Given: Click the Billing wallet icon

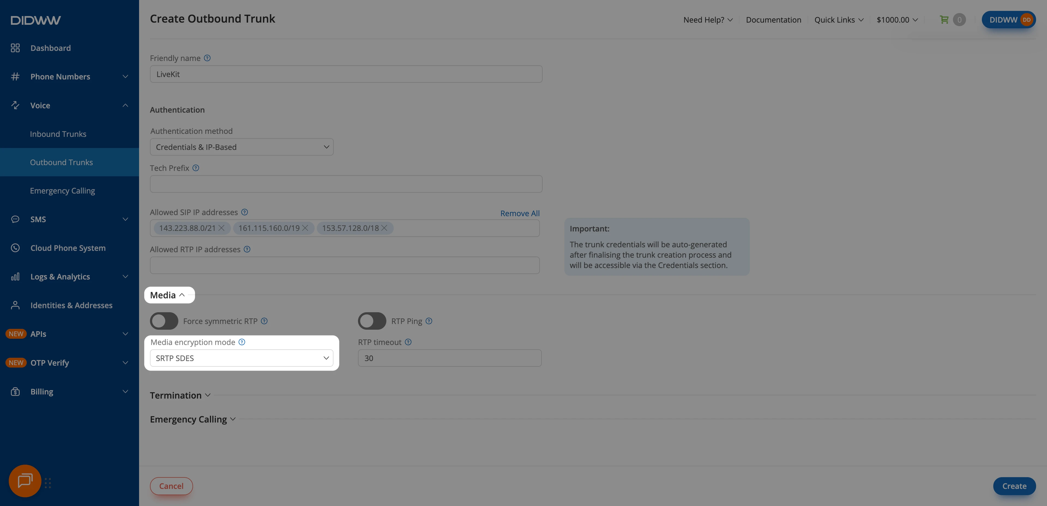Looking at the screenshot, I should (15, 391).
